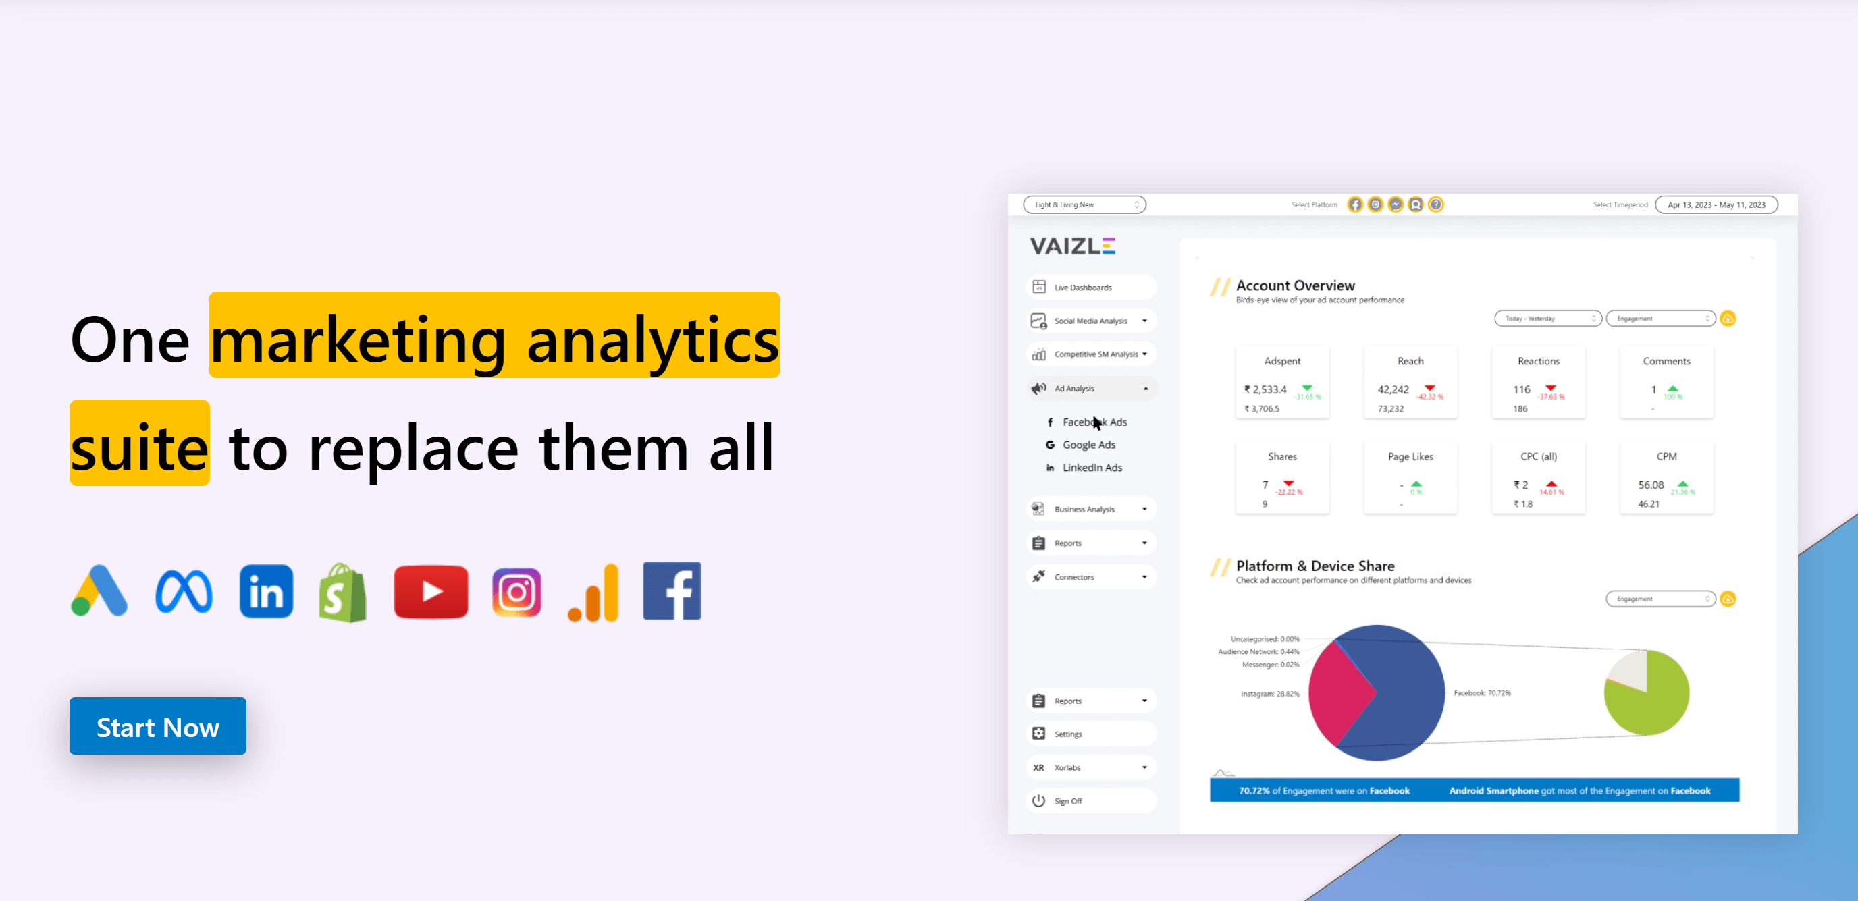Viewport: 1858px width, 901px height.
Task: Click the Start Now button
Action: pos(157,726)
